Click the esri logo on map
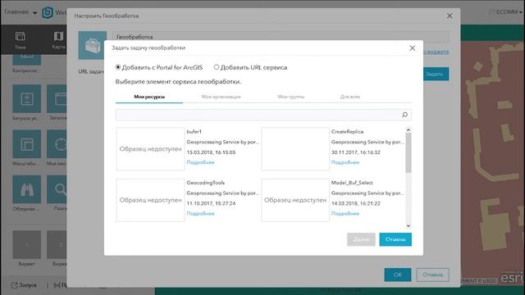This screenshot has height=295, width=525. click(x=511, y=278)
